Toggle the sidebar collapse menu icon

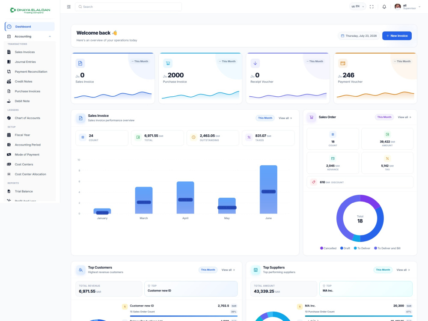point(69,7)
